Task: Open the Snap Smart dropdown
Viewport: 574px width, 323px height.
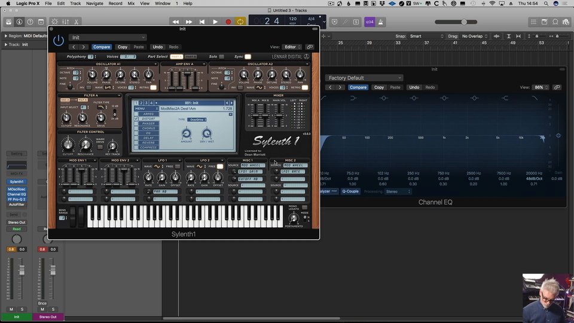Action: coord(426,36)
